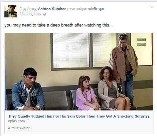Click the "κοινοποίησε" word in the post header

pos(76,9)
